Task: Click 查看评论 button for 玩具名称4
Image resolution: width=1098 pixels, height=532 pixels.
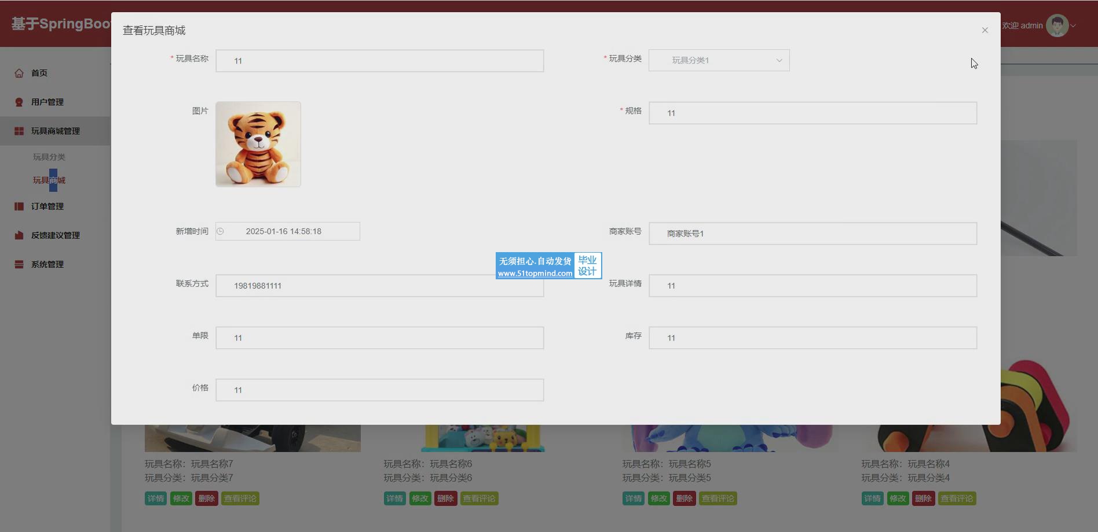Action: (957, 498)
